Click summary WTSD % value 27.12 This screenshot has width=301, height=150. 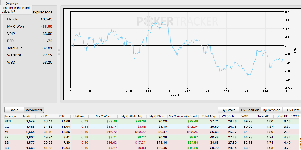[48, 55]
